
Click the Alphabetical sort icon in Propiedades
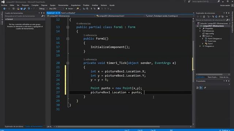201,88
